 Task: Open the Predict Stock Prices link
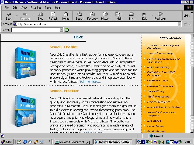(x=159, y=102)
